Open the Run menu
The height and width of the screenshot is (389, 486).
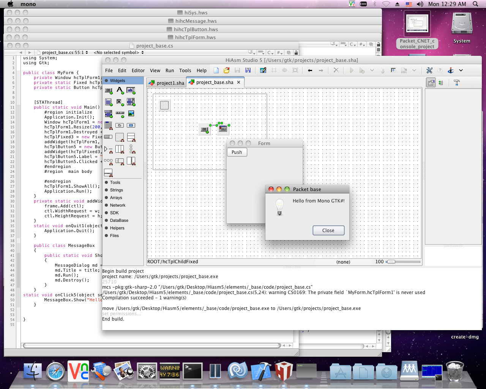pyautogui.click(x=170, y=71)
